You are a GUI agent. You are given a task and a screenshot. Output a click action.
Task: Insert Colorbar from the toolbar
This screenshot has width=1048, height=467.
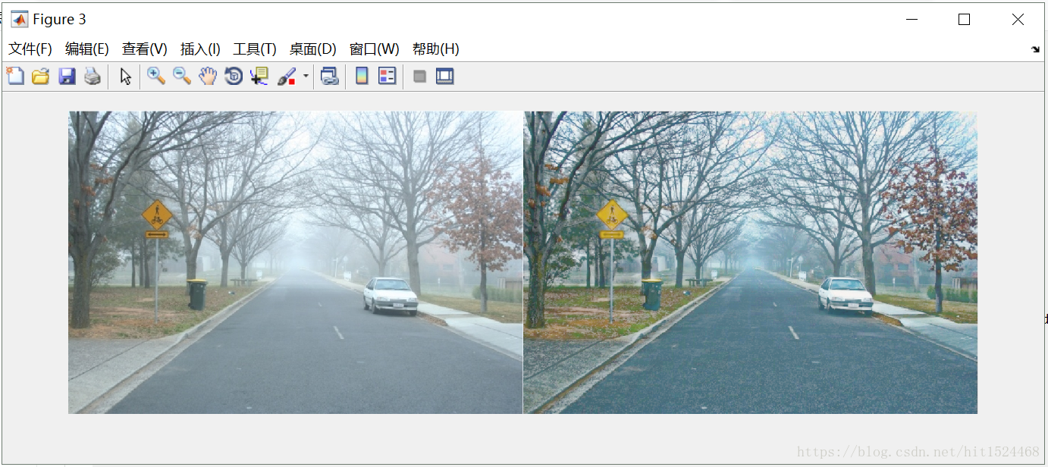pyautogui.click(x=362, y=76)
